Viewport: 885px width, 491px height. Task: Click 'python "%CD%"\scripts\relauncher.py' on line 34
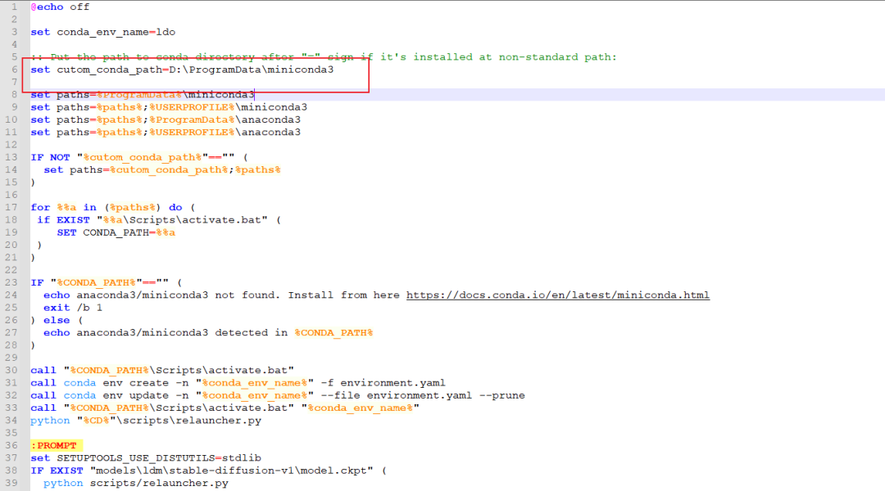pos(146,421)
